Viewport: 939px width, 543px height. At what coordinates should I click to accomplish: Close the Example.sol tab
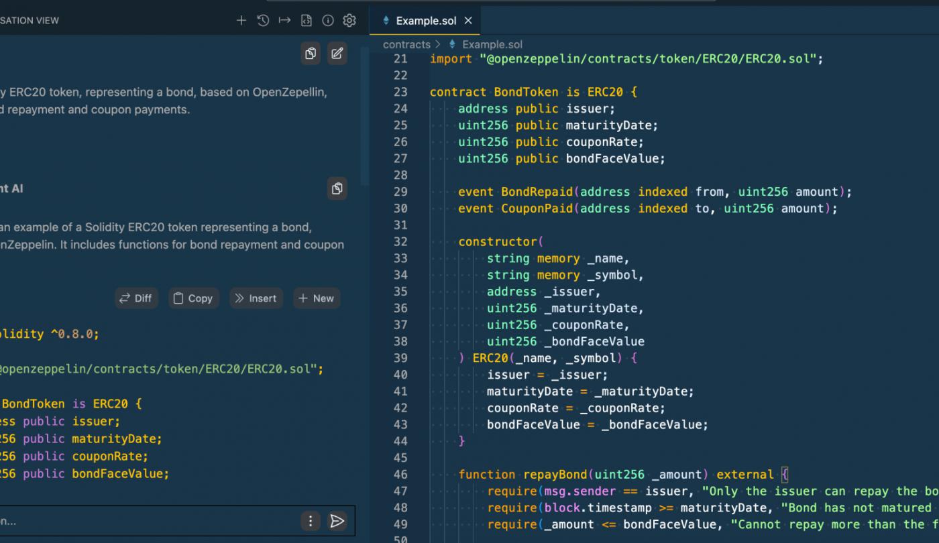click(x=468, y=21)
